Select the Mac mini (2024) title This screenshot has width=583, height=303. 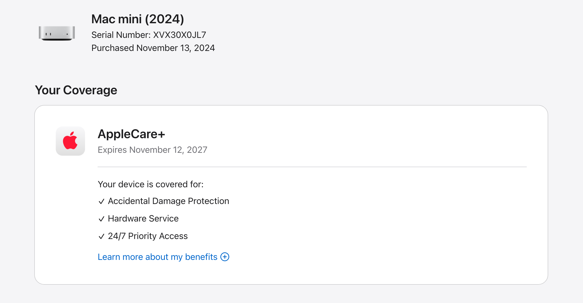tap(138, 19)
